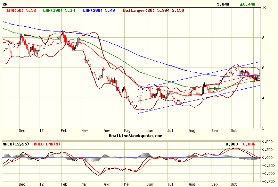Click the last price value 5.840
Image resolution: width=278 pixels, height=187 pixels.
(x=223, y=5)
